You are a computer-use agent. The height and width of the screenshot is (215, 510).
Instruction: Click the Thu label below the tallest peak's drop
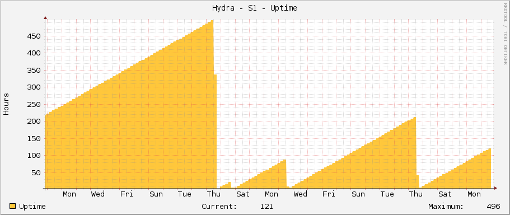click(x=214, y=194)
